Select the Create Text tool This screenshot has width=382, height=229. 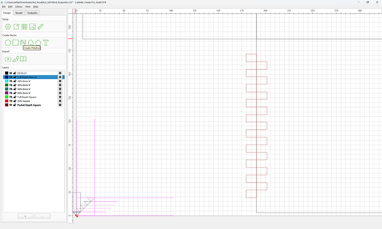click(x=46, y=43)
